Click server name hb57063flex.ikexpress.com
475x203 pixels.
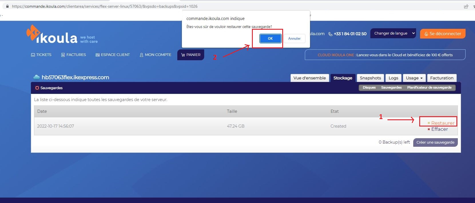75,77
